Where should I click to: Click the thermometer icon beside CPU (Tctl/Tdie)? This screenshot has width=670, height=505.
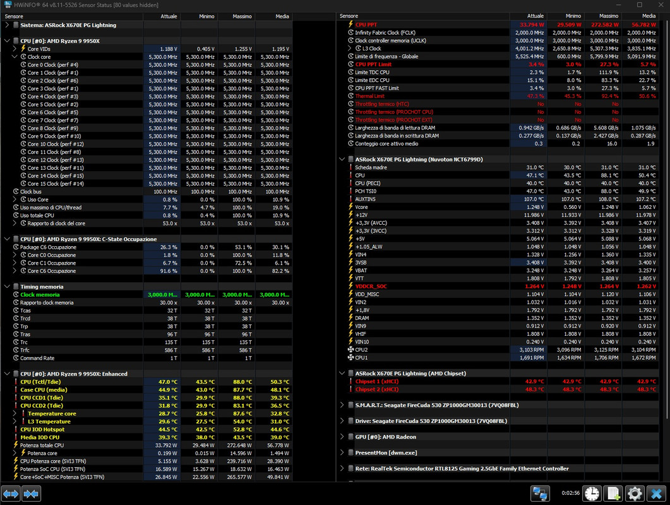point(16,381)
